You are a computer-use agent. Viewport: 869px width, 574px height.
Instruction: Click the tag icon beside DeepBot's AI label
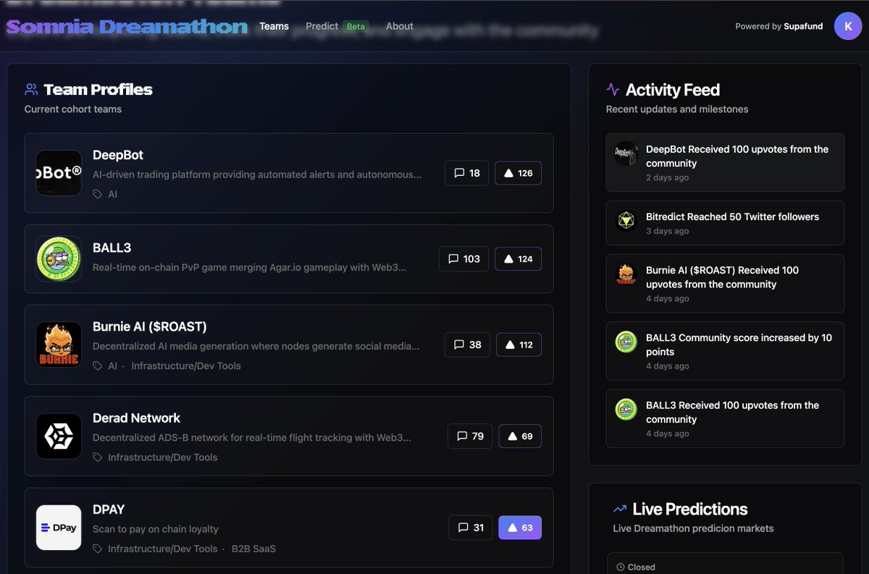tap(96, 193)
